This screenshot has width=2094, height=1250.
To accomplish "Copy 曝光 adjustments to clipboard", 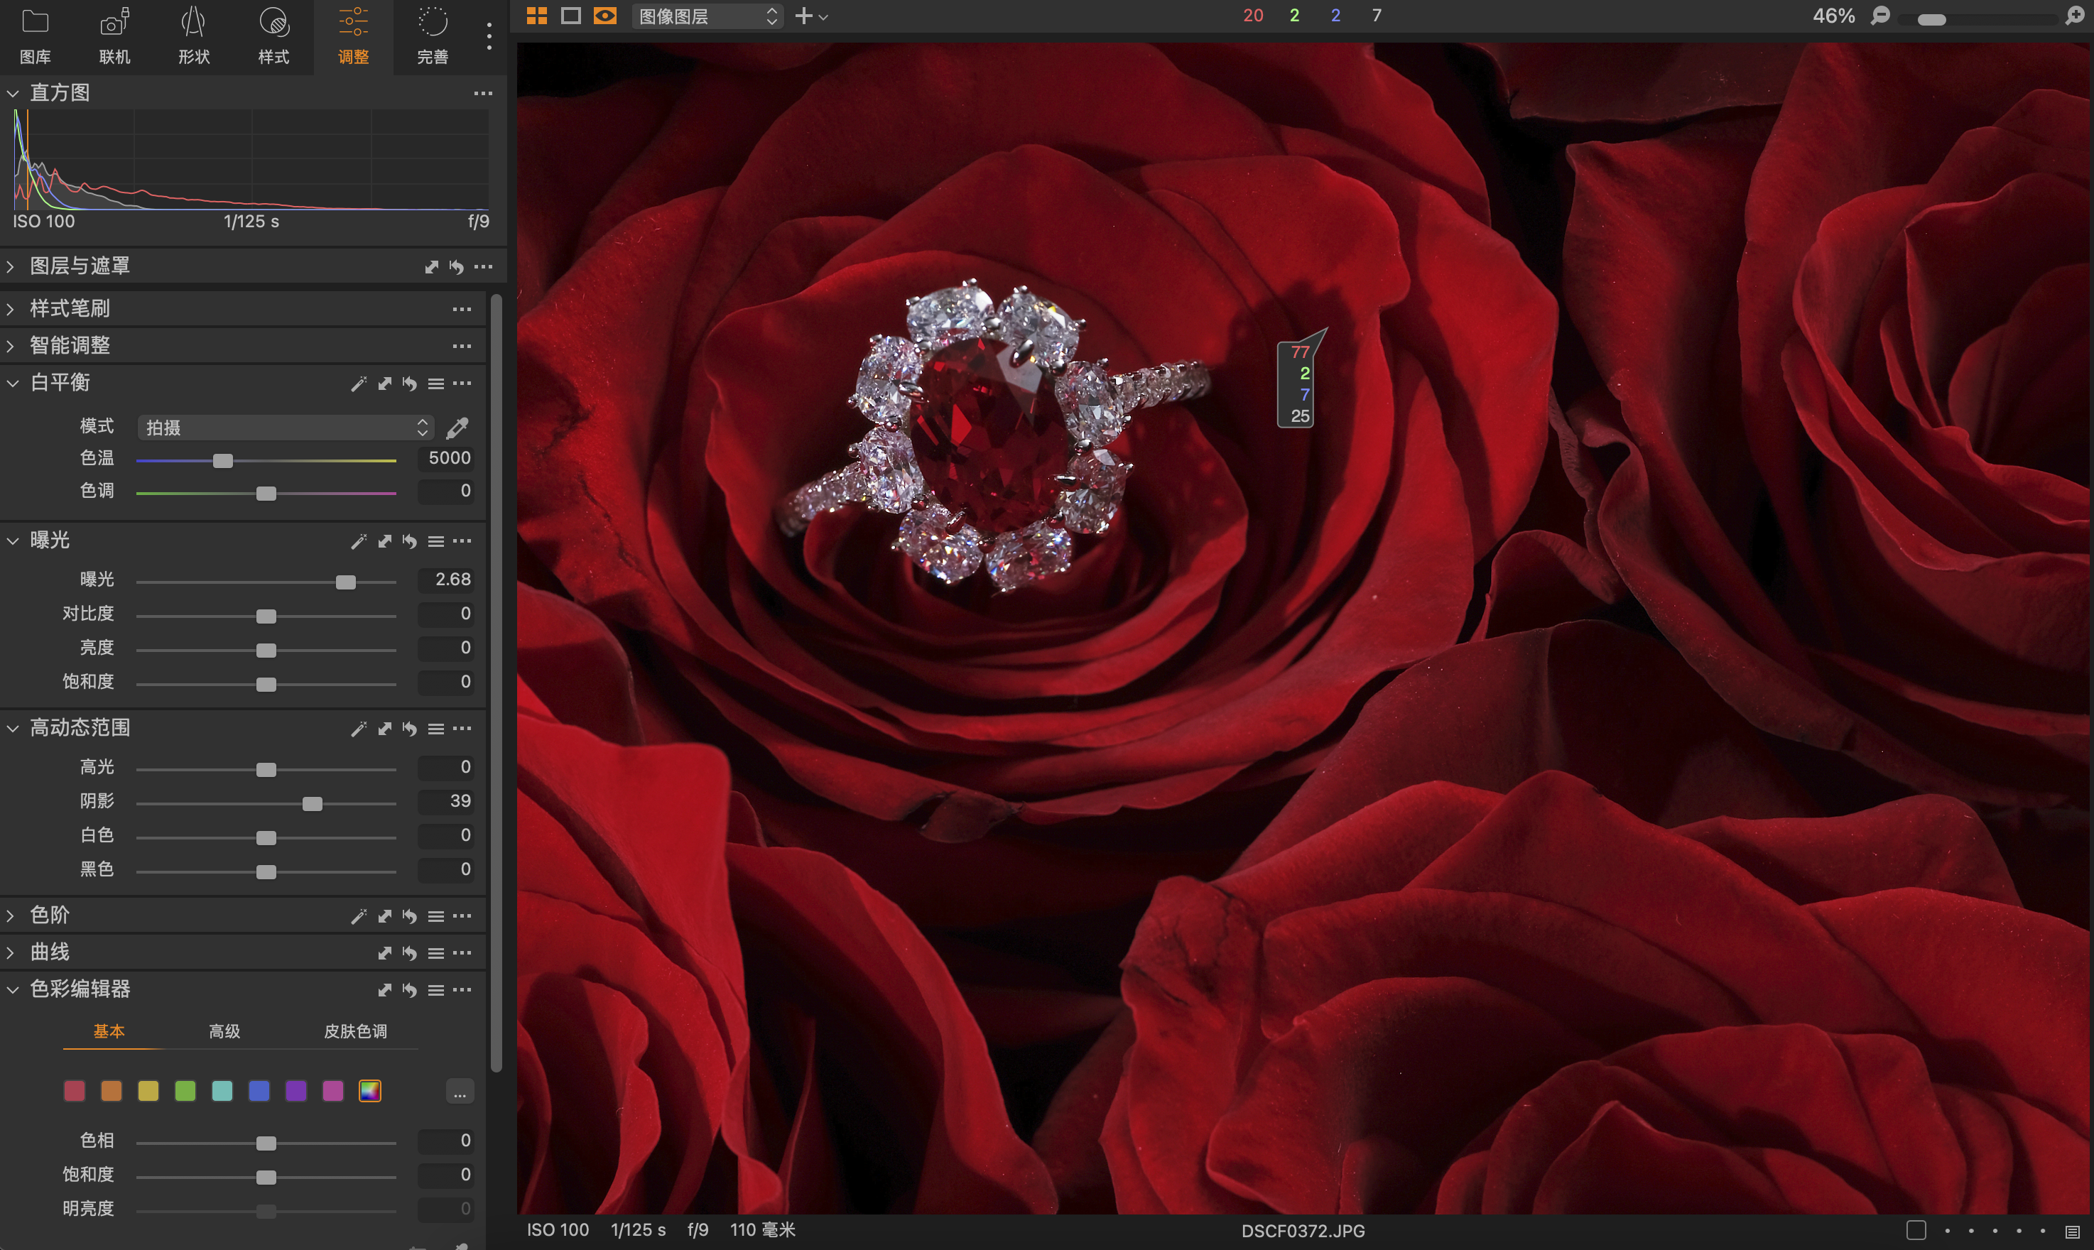I will (385, 540).
